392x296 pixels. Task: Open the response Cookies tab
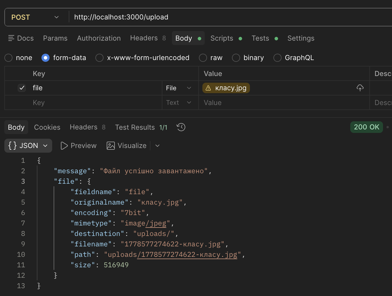pos(47,127)
